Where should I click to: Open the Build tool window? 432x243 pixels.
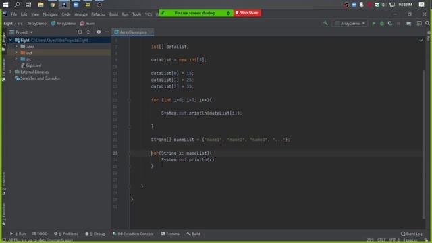(x=194, y=234)
